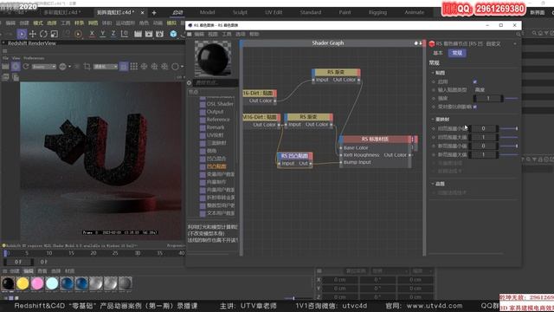Open Render Settings clapperboard gear icon
554x312 pixels.
pos(159,34)
